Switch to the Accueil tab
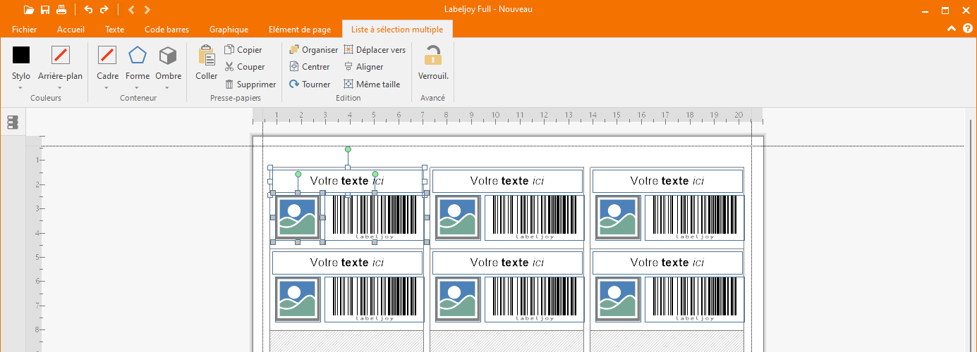The width and height of the screenshot is (977, 352). [71, 30]
